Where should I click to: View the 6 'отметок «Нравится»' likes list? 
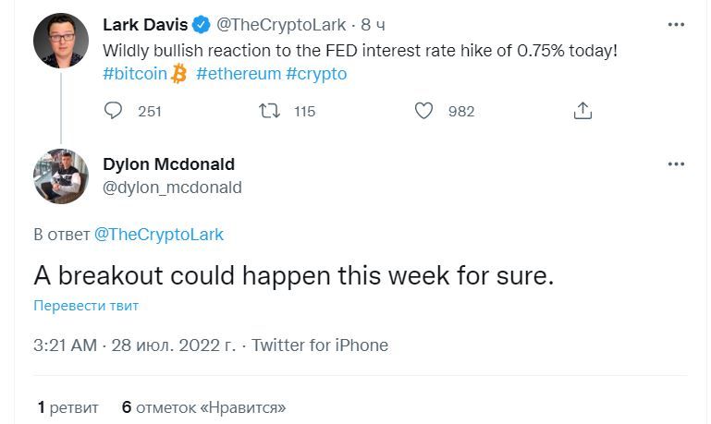203,407
